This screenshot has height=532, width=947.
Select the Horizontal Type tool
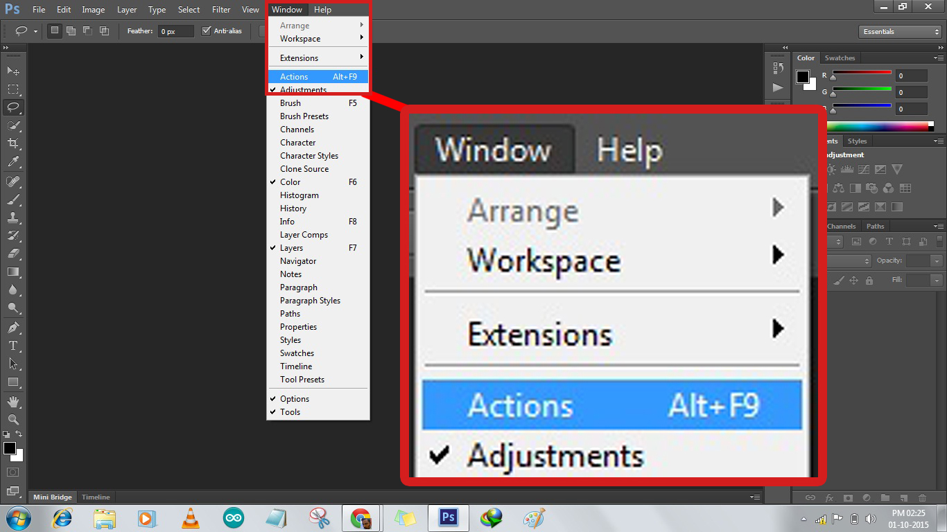(13, 346)
